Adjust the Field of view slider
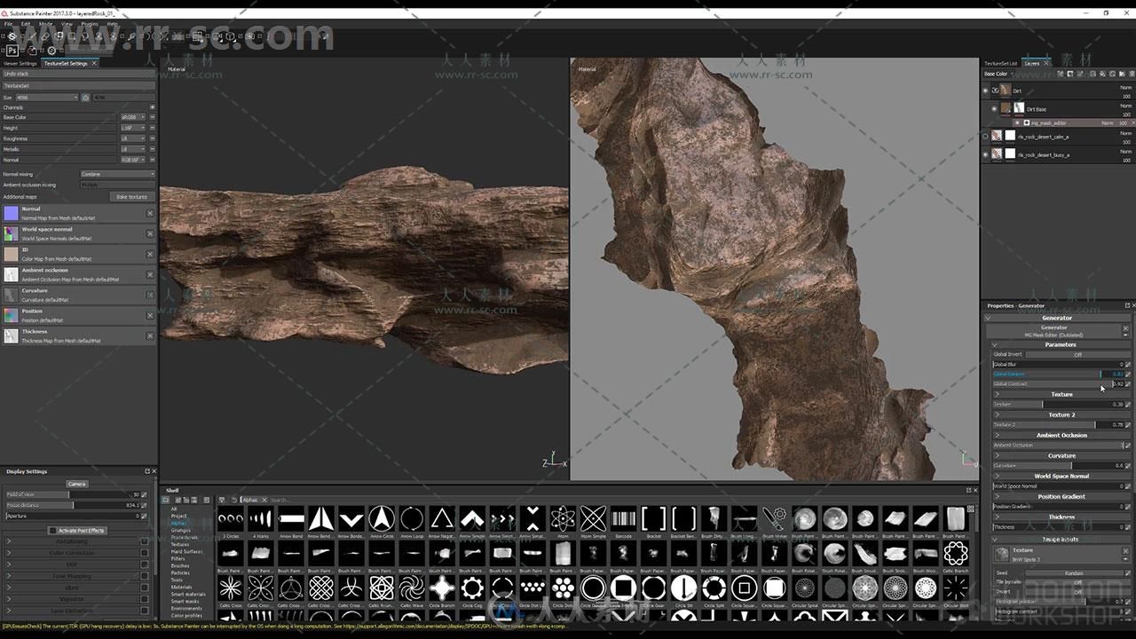The width and height of the screenshot is (1136, 639). (x=74, y=494)
